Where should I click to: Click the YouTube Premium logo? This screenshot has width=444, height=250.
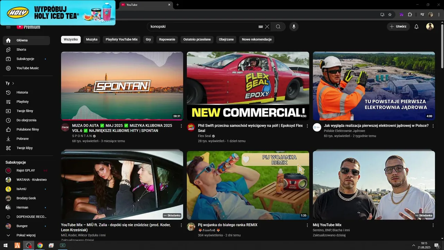(x=28, y=27)
